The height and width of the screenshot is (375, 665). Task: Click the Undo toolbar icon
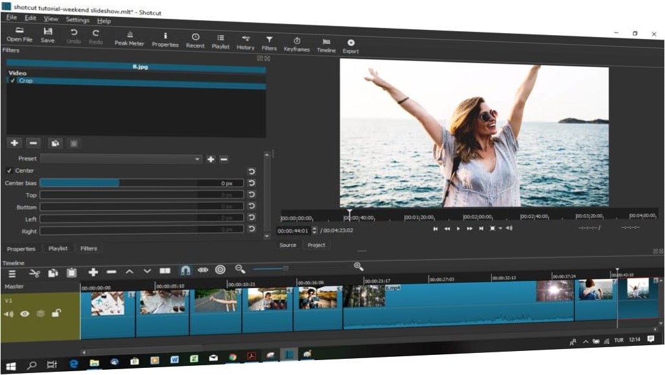pos(73,36)
